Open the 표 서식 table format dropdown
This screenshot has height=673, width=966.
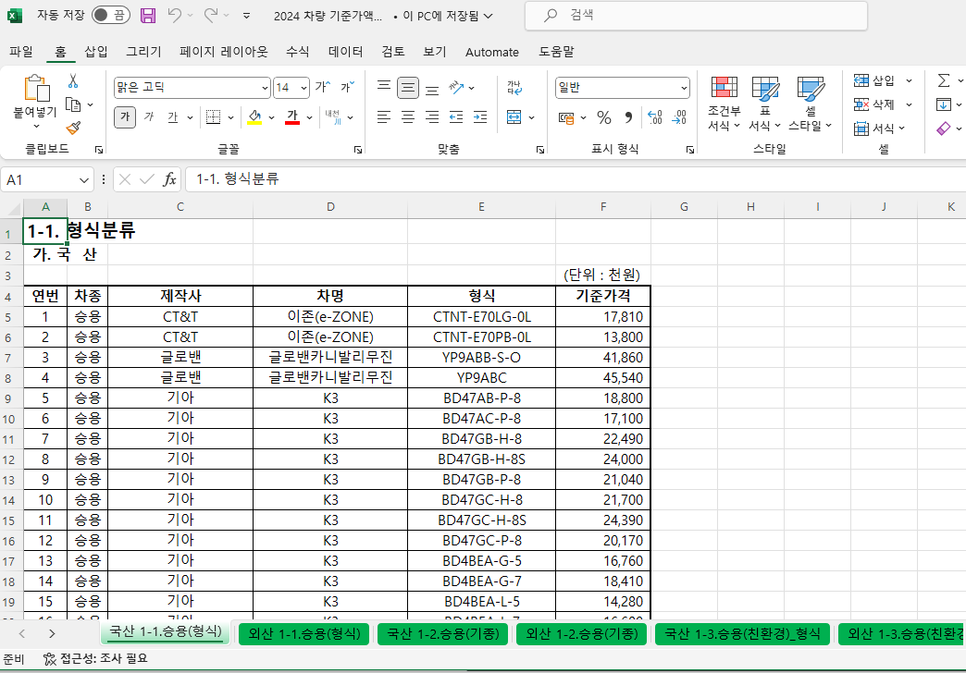764,104
